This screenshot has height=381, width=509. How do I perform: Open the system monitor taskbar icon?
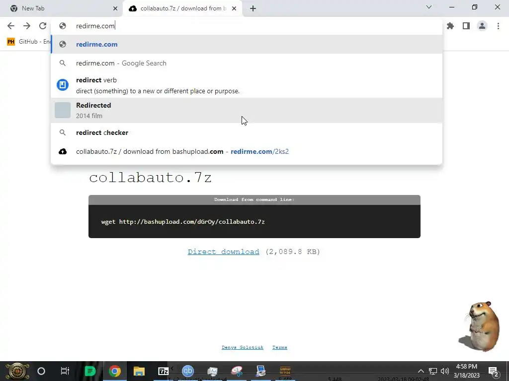[212, 371]
